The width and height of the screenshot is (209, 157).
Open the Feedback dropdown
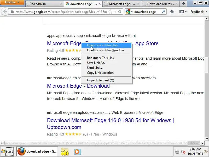coord(199,12)
